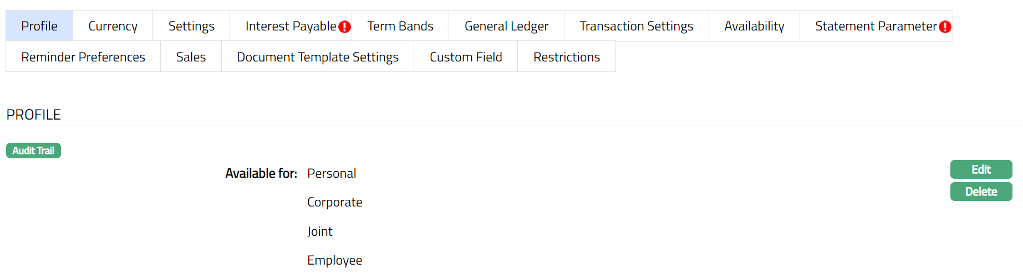1023x274 pixels.
Task: Switch to Transaction Settings tab
Action: (636, 26)
